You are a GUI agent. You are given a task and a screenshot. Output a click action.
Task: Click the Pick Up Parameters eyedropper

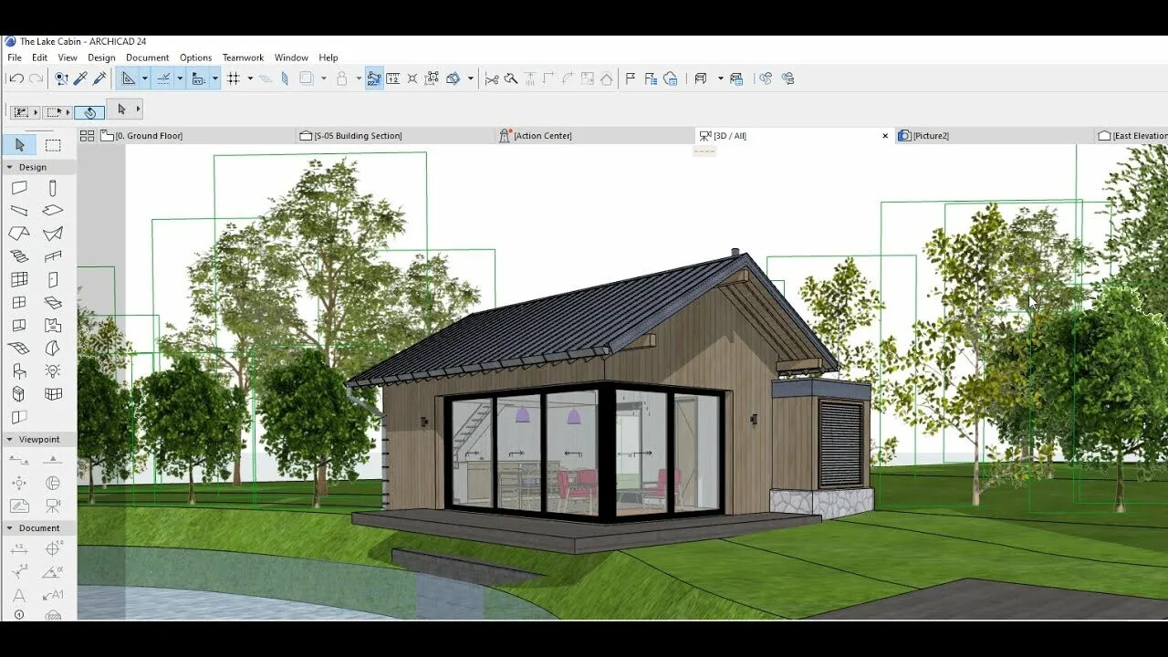[x=80, y=78]
